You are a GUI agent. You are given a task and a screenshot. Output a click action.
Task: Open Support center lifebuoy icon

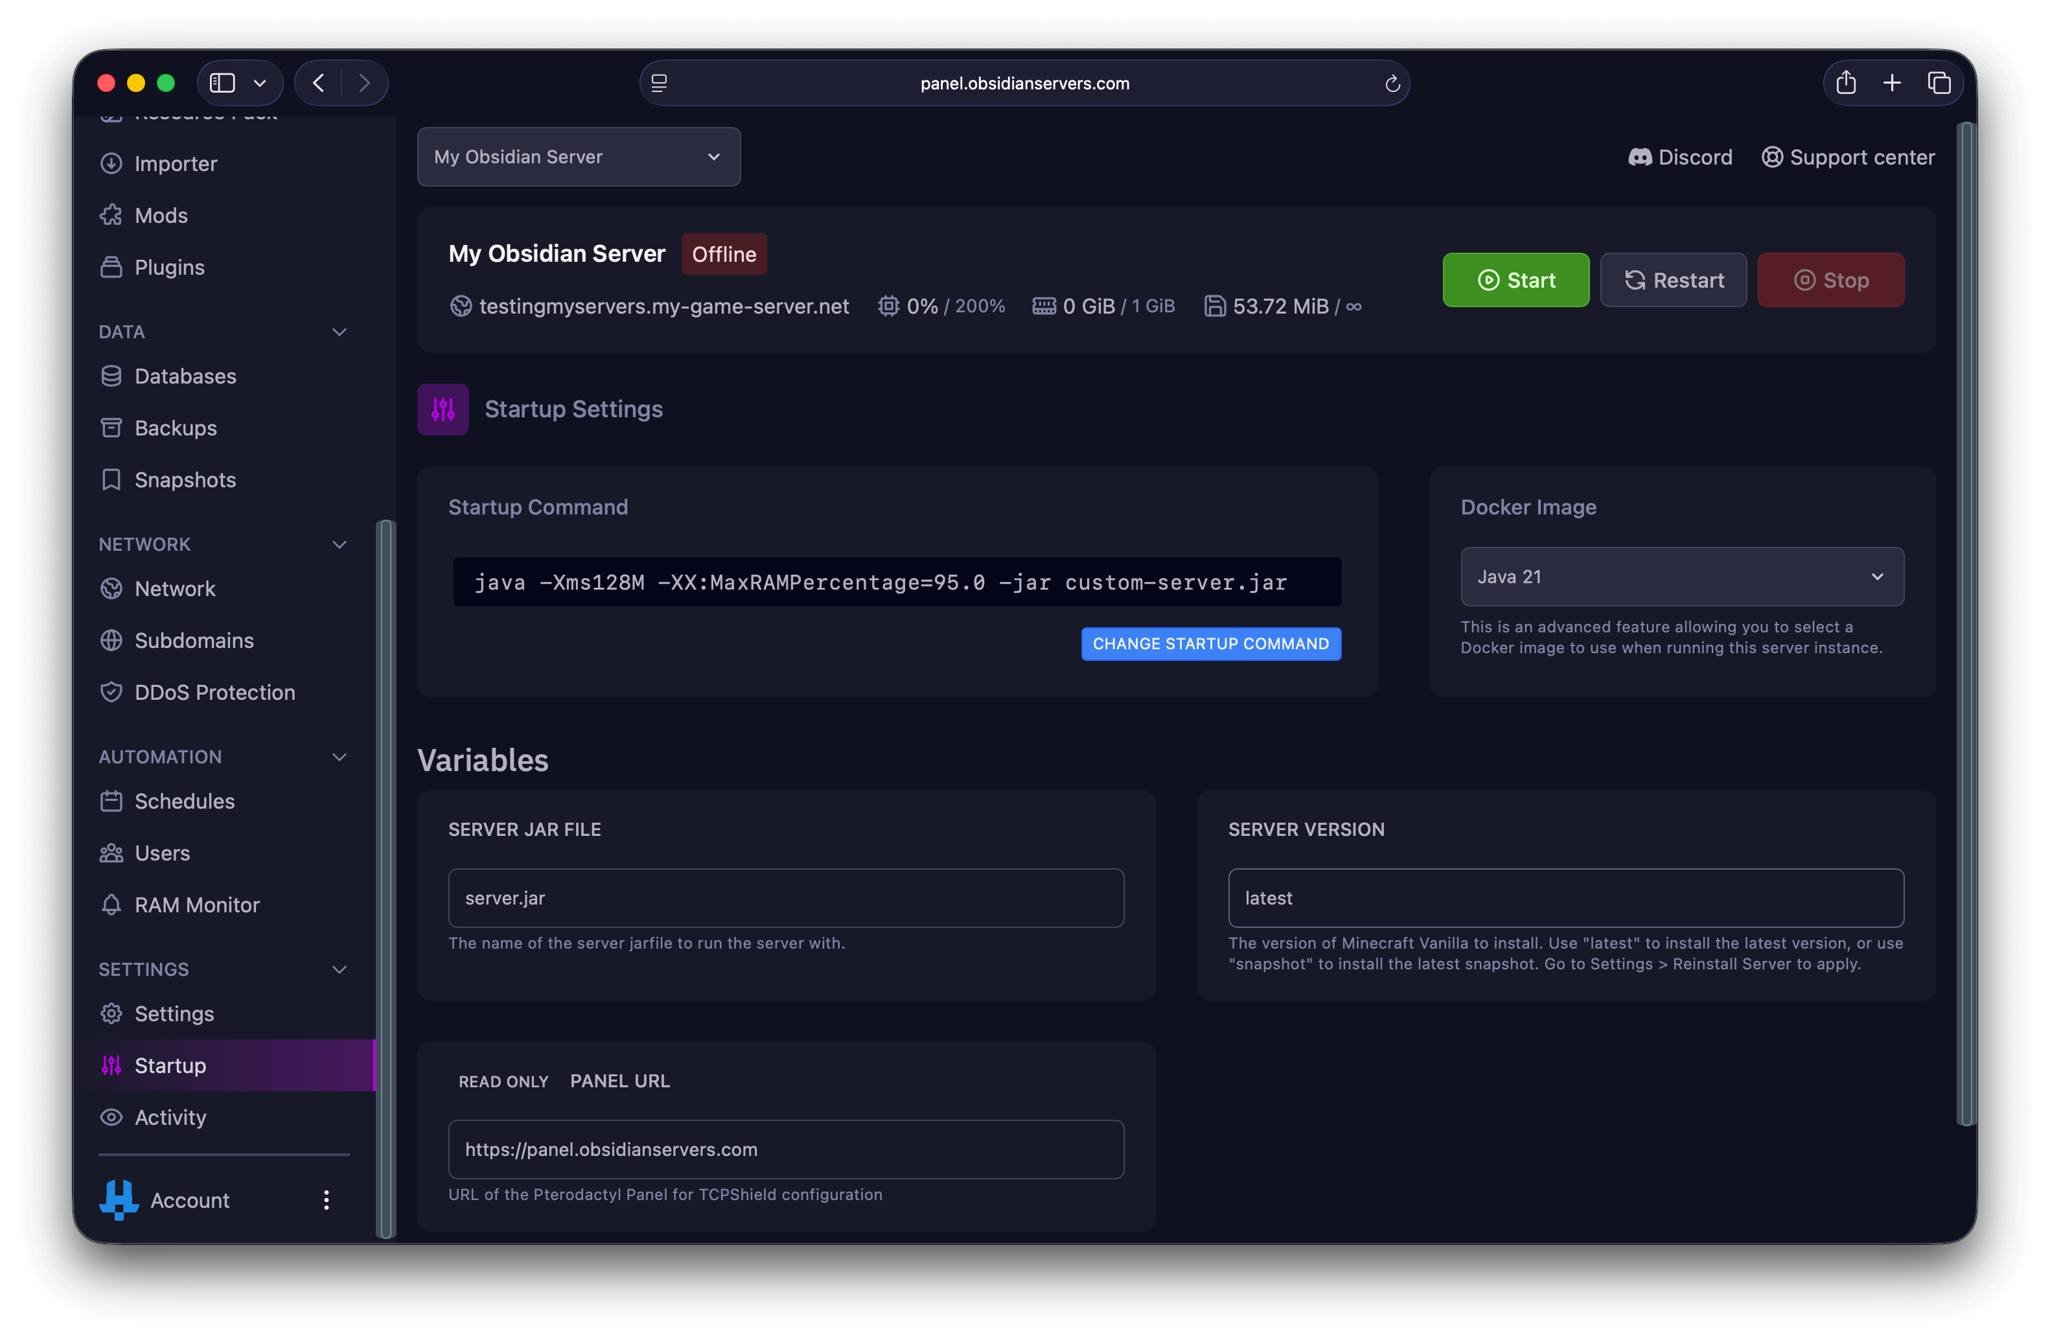tap(1772, 157)
